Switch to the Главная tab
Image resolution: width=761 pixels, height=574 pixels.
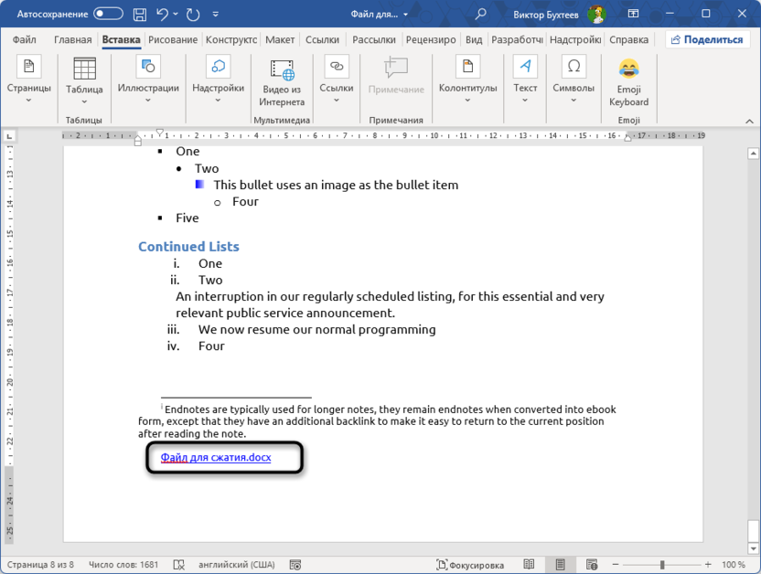click(x=72, y=40)
